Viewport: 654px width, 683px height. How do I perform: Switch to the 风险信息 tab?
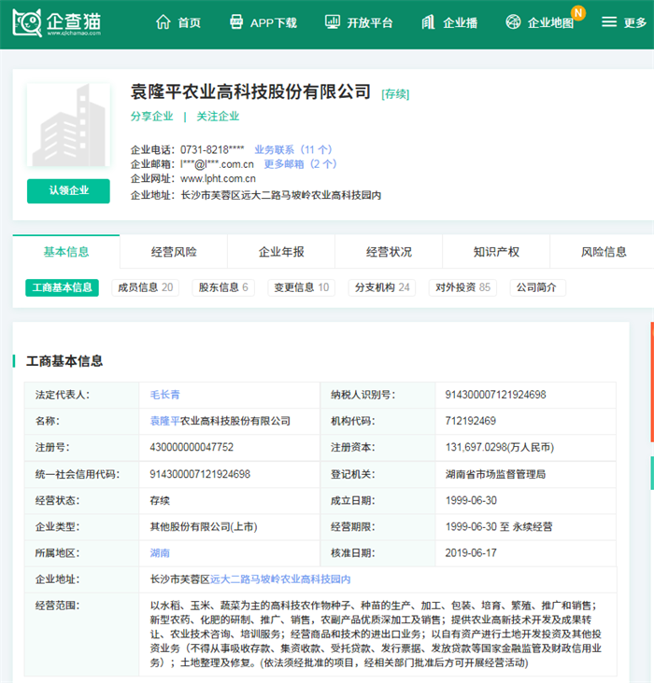click(604, 252)
